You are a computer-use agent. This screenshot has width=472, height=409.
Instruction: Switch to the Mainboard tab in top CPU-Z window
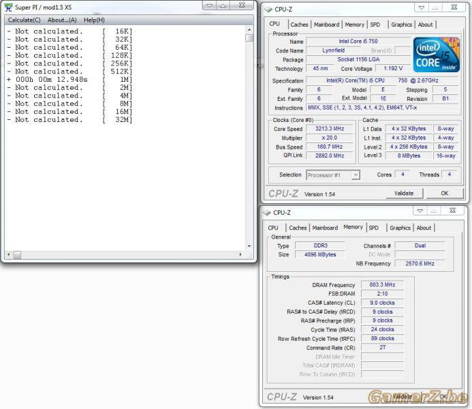click(327, 25)
